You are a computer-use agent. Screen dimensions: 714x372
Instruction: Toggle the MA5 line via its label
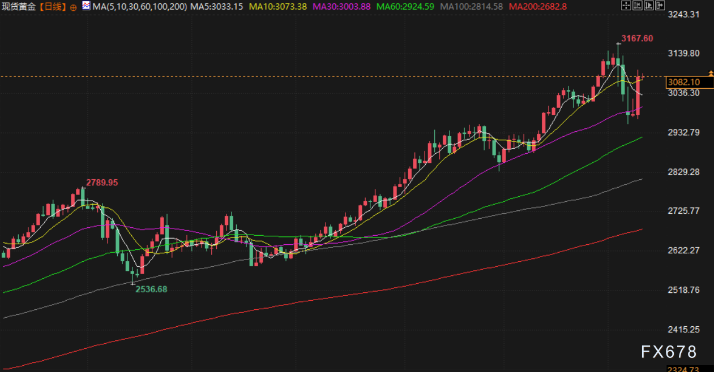[x=217, y=7]
